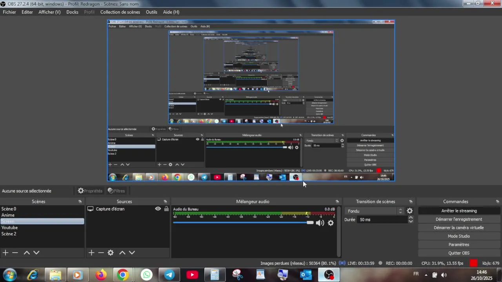Mute Audio du Bureau with the speaker icon
This screenshot has width=502, height=282.
click(320, 223)
